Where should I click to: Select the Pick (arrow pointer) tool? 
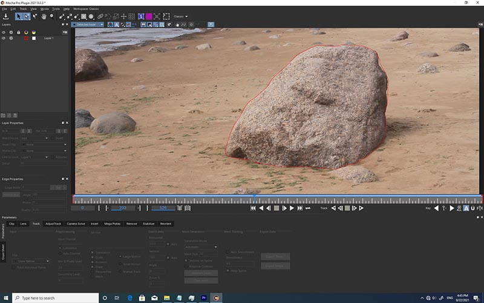(19, 16)
